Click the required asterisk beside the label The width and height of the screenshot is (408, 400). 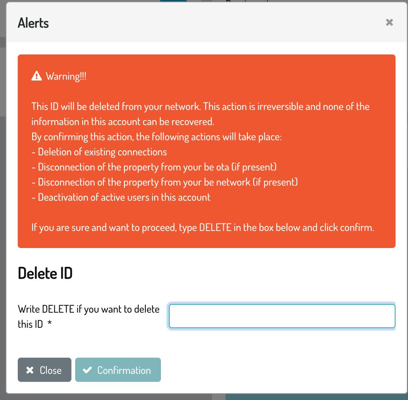click(50, 324)
